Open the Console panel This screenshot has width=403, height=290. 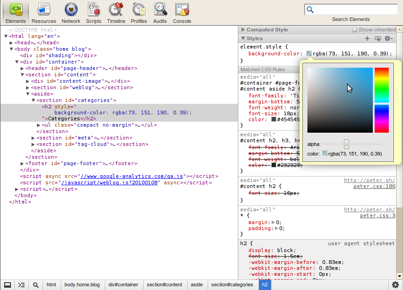click(x=182, y=13)
